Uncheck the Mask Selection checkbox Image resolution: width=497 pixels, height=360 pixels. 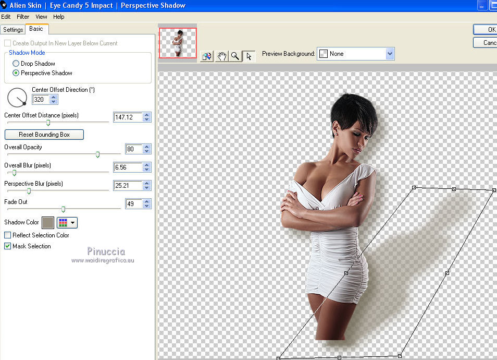[8, 246]
